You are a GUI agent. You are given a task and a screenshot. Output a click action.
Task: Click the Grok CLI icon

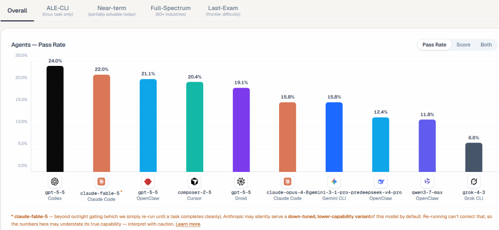pyautogui.click(x=474, y=182)
